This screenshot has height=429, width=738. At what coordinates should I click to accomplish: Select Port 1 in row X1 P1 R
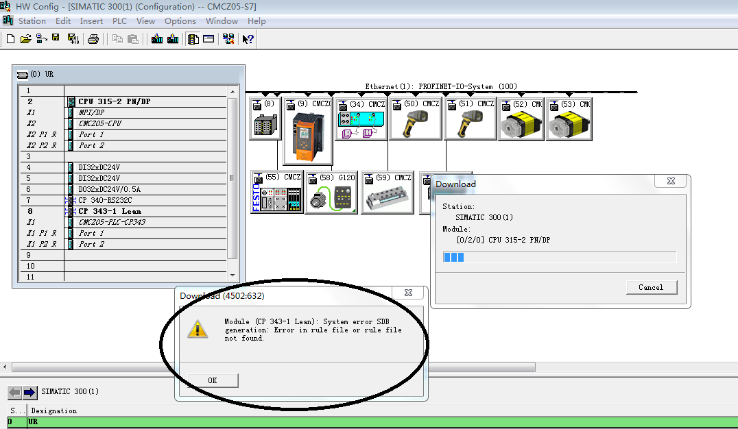122,233
